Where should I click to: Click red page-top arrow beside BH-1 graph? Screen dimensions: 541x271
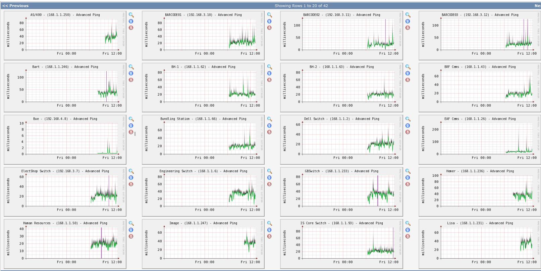pyautogui.click(x=269, y=80)
